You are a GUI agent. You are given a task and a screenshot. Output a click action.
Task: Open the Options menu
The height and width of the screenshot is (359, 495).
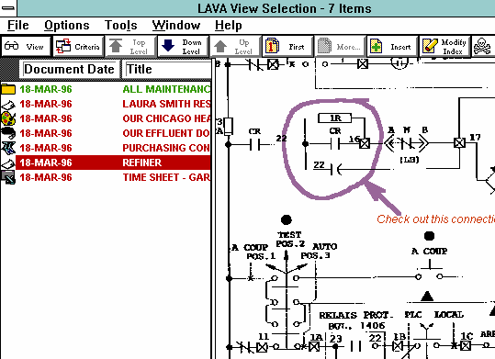(67, 26)
